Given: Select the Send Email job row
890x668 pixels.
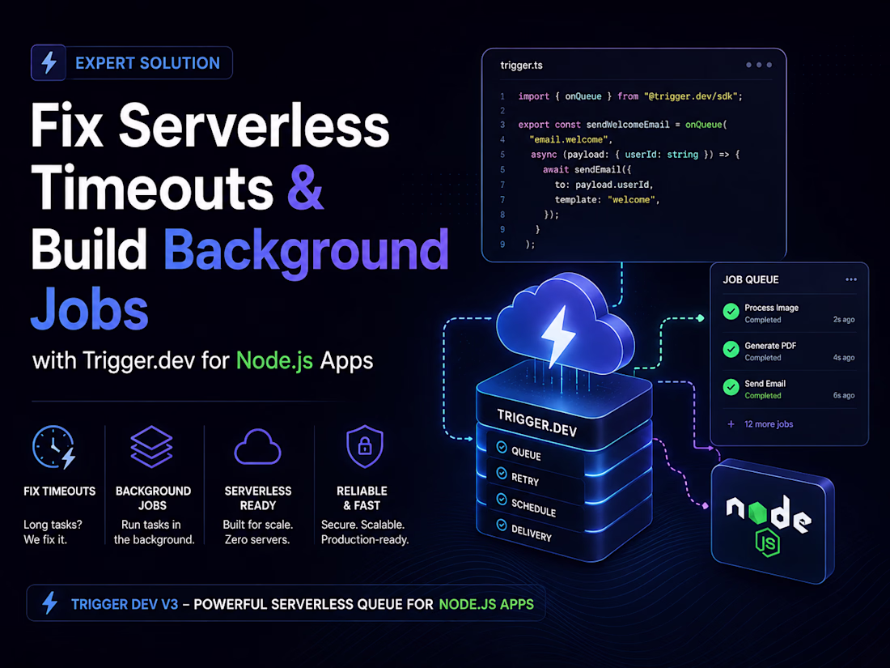Looking at the screenshot, I should (789, 389).
